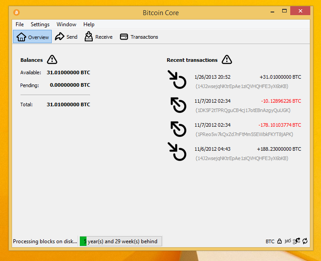Click the incoming icon for 11/6/2012 transaction

(177, 152)
